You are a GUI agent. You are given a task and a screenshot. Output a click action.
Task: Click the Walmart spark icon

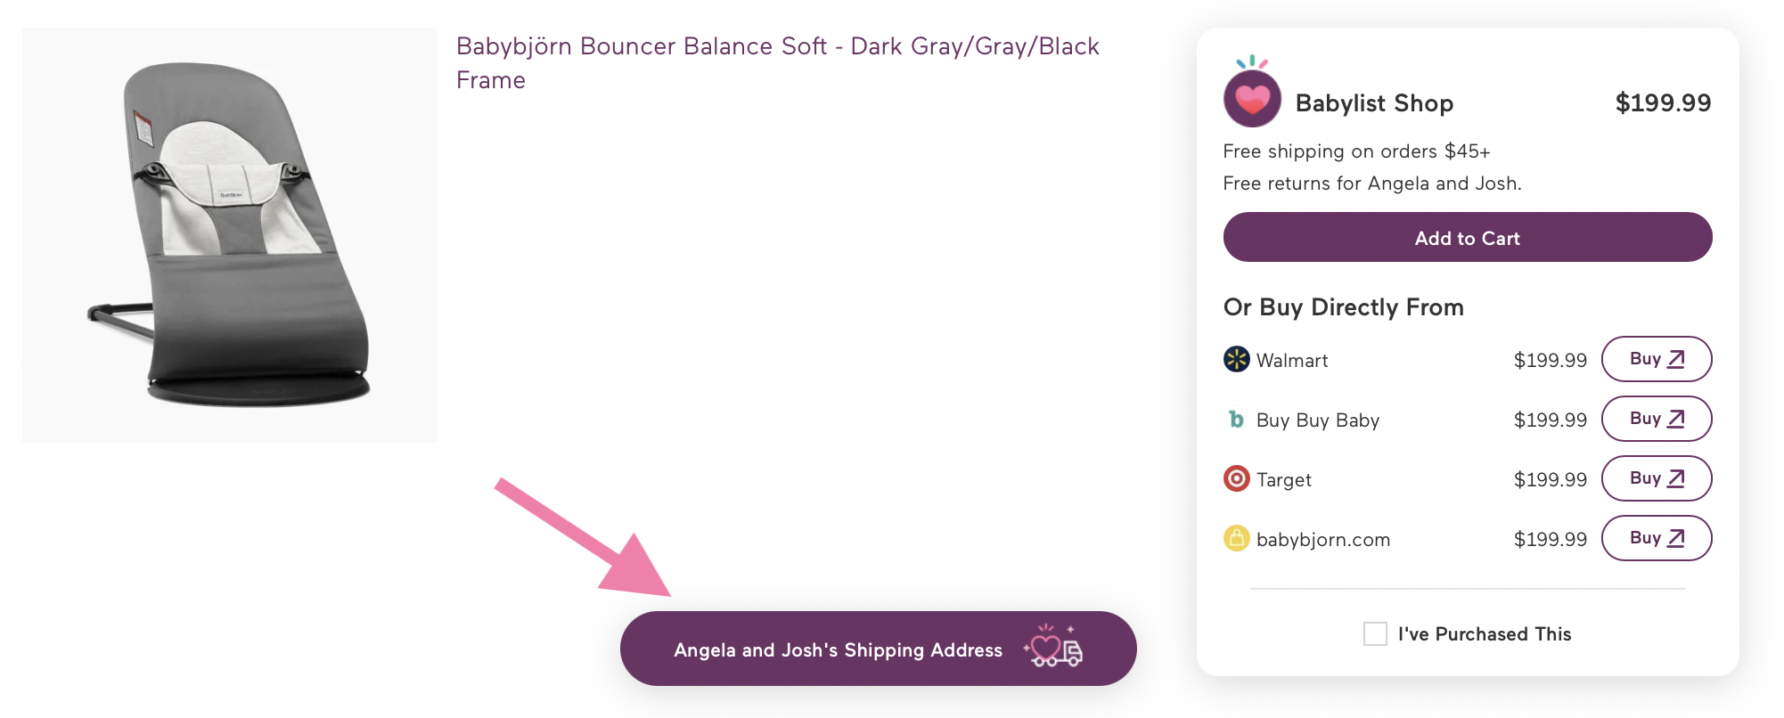(x=1236, y=359)
